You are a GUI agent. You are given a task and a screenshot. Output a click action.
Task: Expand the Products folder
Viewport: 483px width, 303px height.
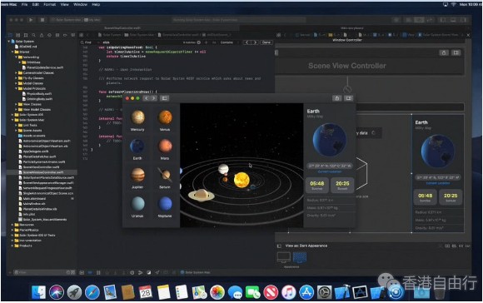tap(12, 246)
